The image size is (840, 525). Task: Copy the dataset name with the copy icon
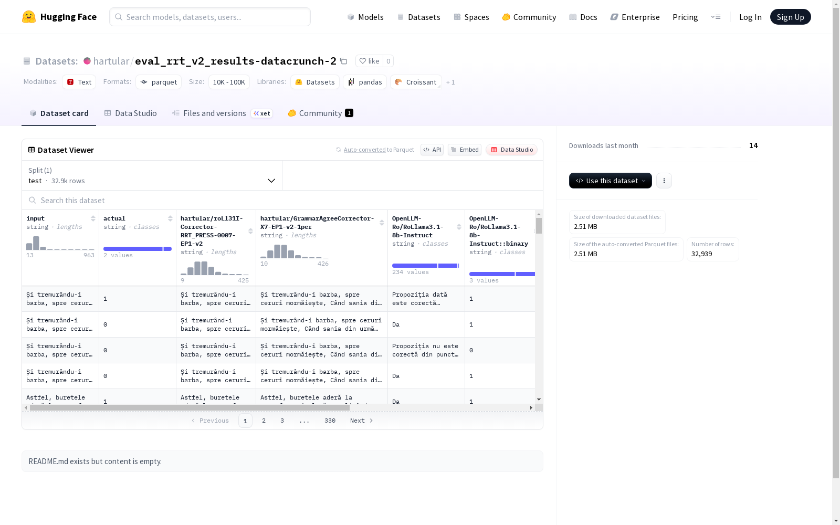tap(343, 61)
